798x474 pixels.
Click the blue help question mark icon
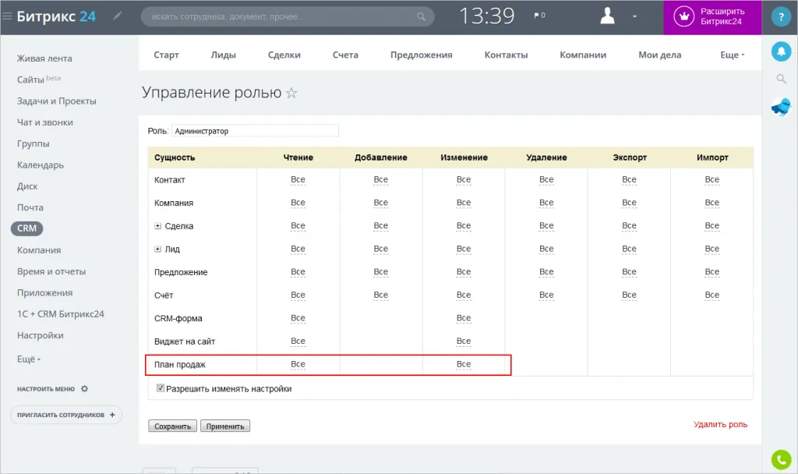tap(780, 17)
